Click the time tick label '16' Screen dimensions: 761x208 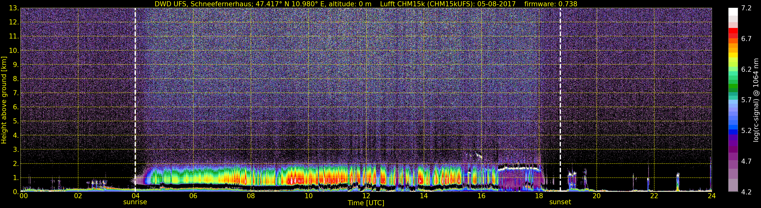tap(481, 196)
